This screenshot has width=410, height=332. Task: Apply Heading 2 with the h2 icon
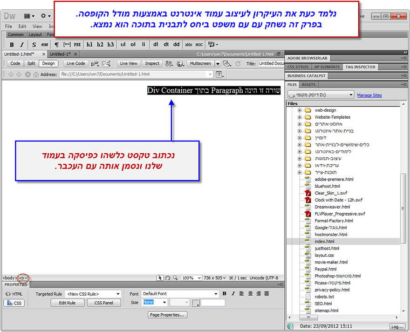click(x=100, y=45)
